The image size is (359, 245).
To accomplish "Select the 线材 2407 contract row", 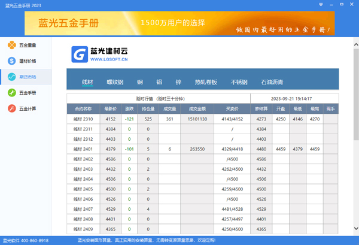I will [202, 209].
